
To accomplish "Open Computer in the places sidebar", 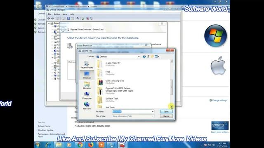I will click(87, 95).
